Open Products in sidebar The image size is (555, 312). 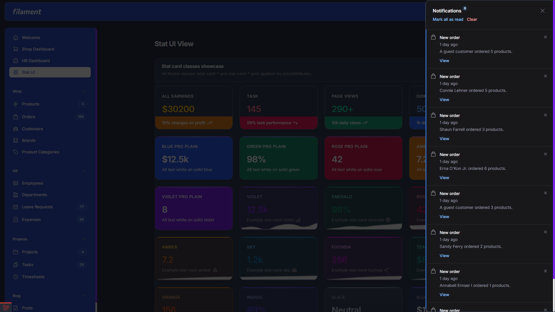pos(50,104)
